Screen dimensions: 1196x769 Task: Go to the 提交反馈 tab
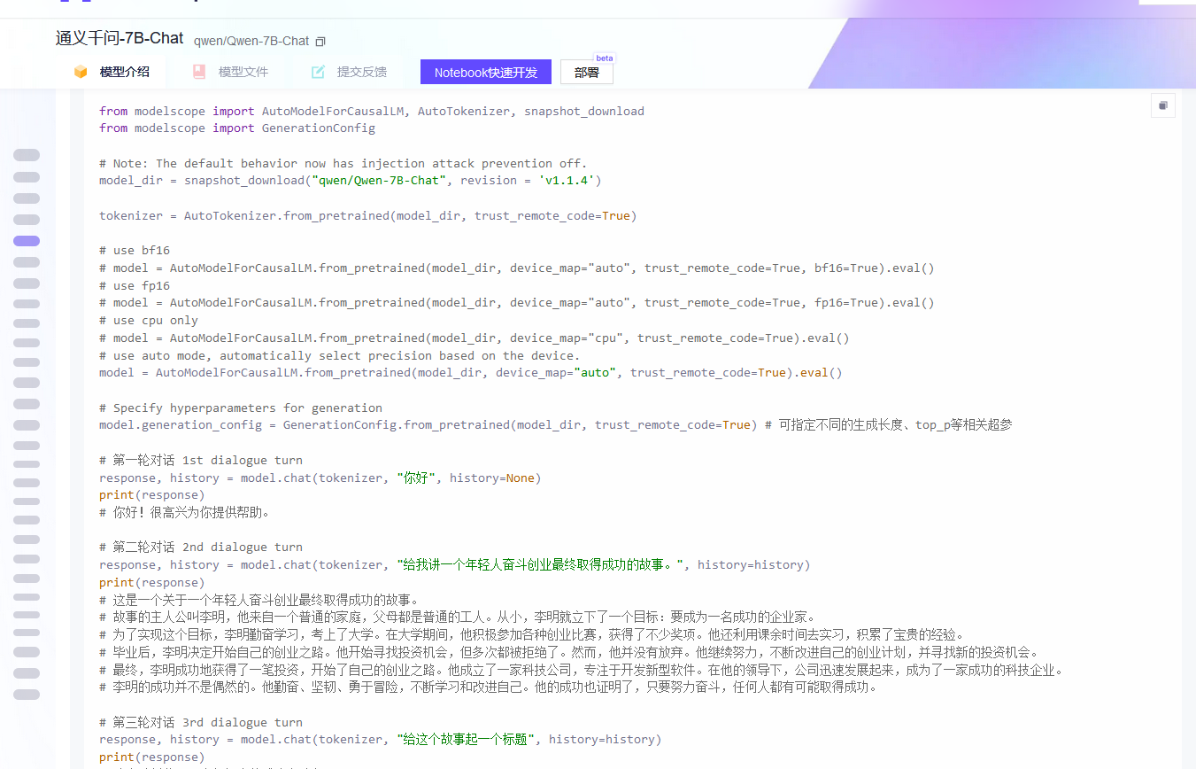point(349,72)
